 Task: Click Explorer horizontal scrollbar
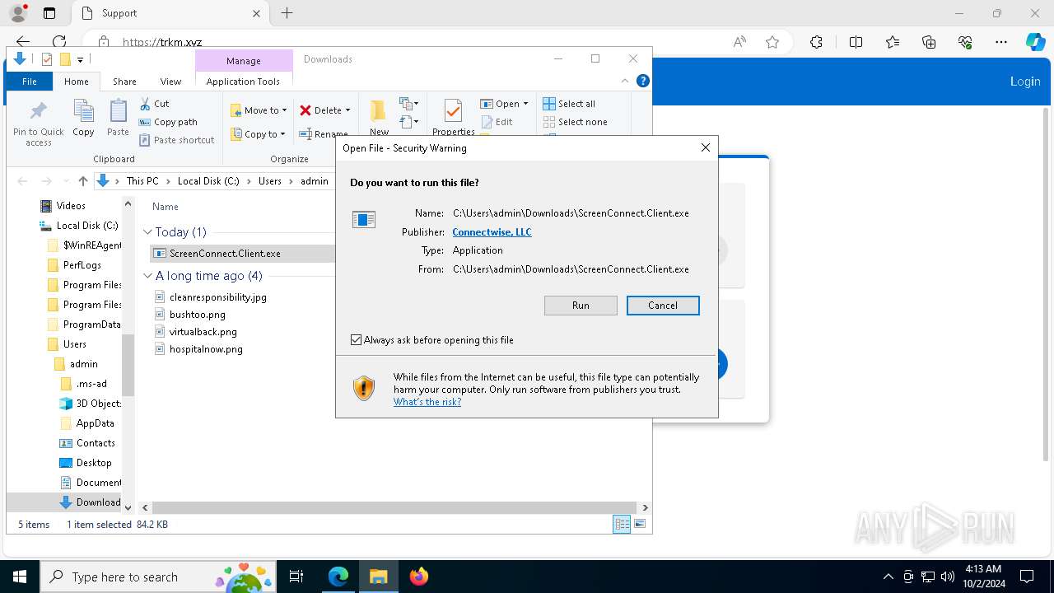coord(394,507)
